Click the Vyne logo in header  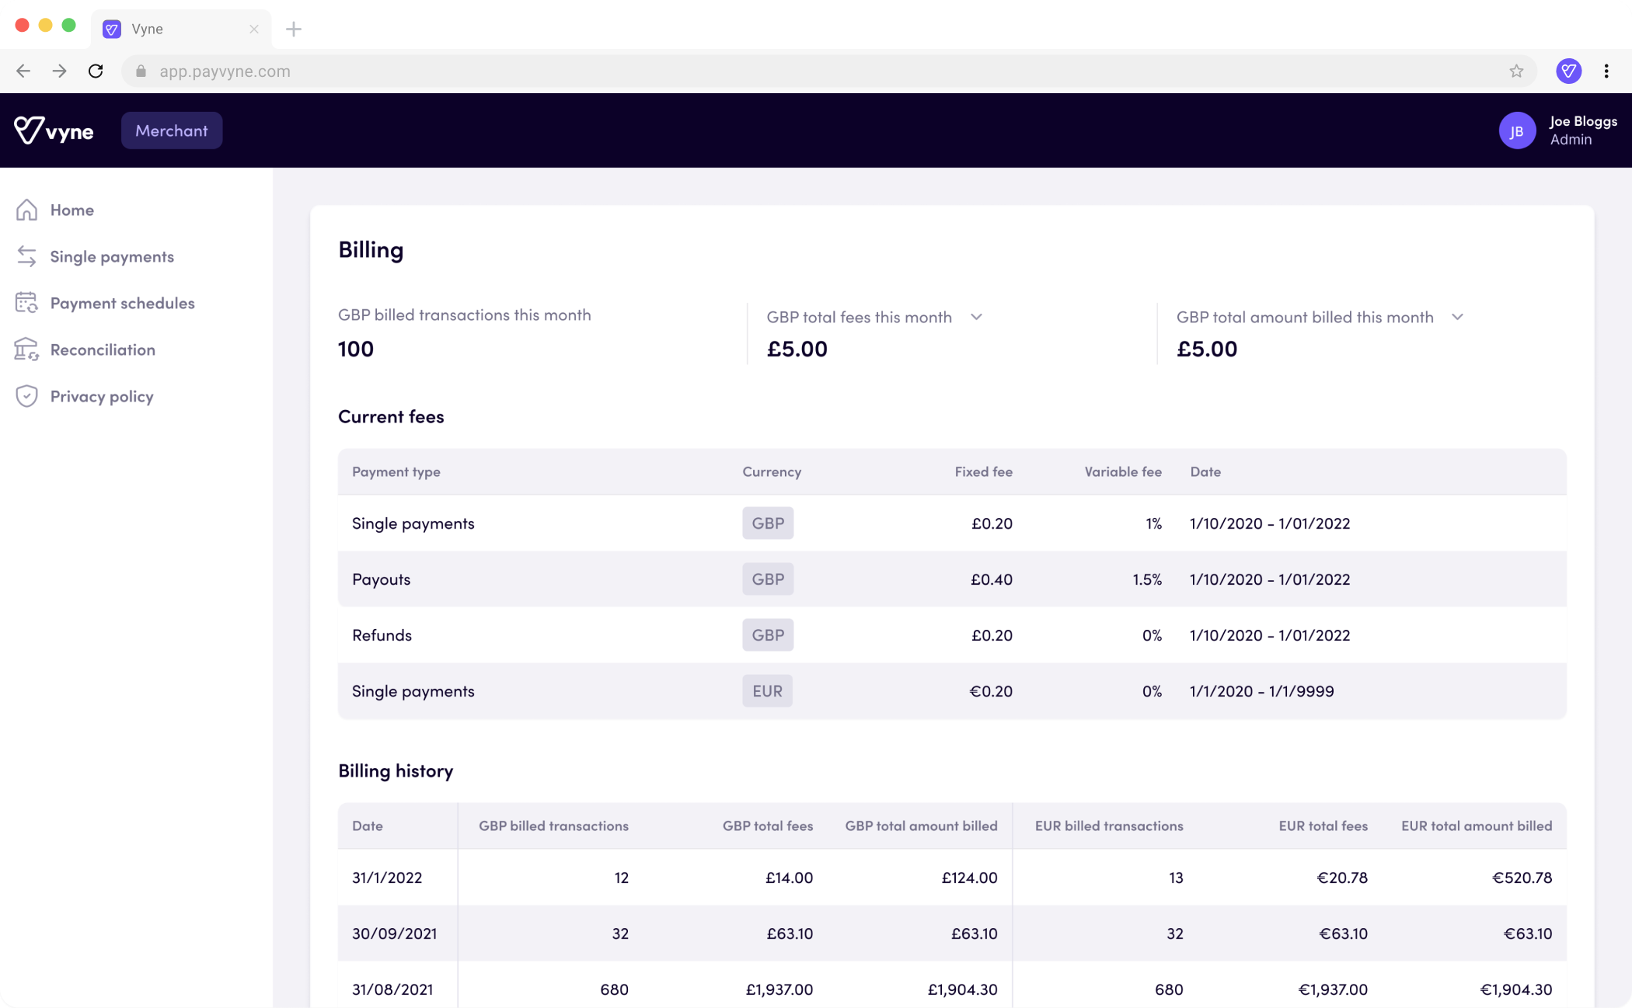54,130
